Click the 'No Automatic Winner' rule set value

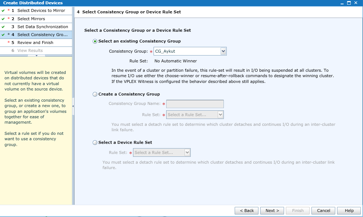click(176, 61)
